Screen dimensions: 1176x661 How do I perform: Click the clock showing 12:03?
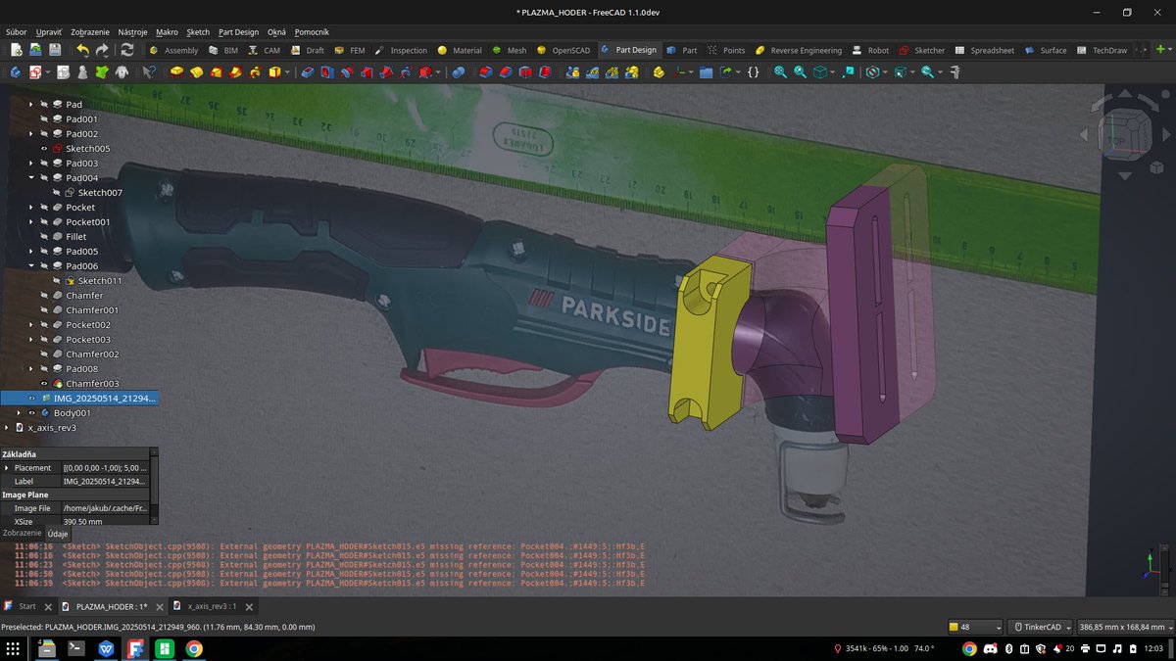point(1151,648)
